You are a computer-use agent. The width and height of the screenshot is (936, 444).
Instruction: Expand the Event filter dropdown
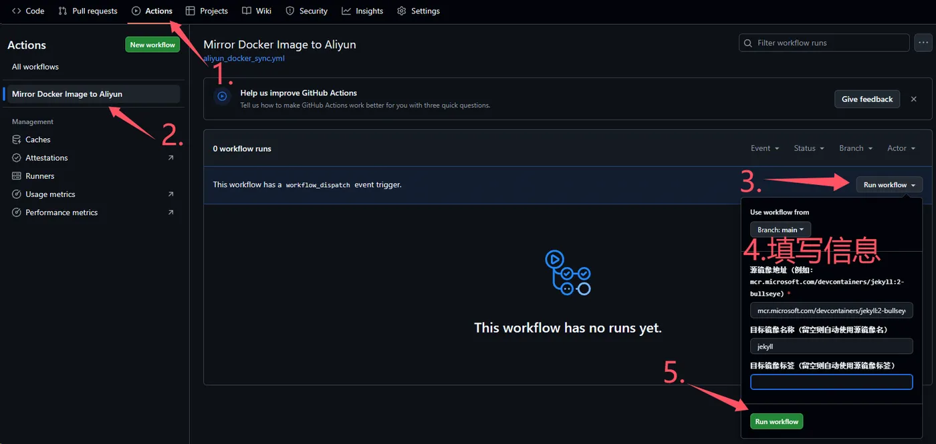(765, 148)
